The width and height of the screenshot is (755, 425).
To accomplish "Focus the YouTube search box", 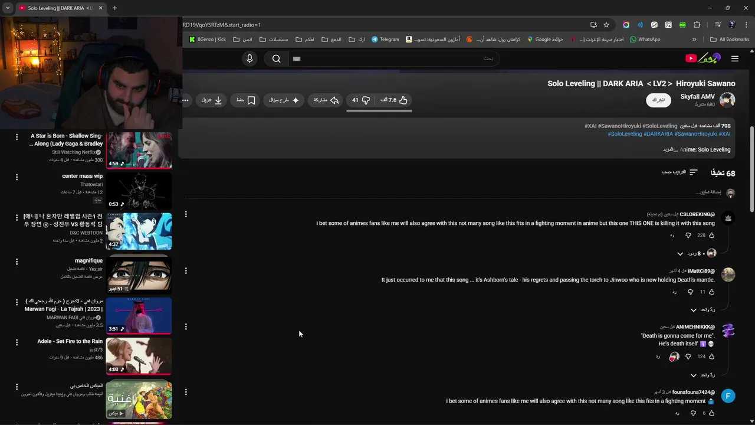I will (x=394, y=58).
